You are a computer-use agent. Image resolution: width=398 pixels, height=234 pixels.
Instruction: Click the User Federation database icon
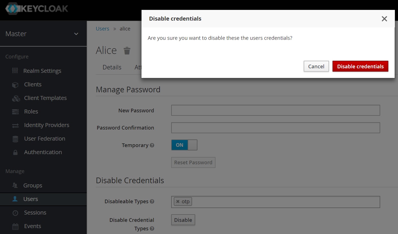(15, 139)
